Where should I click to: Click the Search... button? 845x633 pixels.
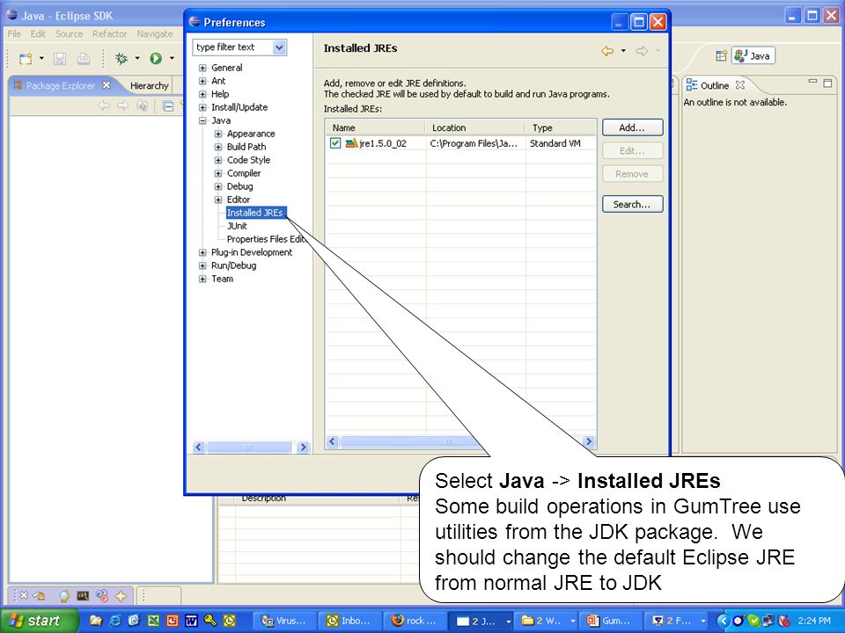632,205
